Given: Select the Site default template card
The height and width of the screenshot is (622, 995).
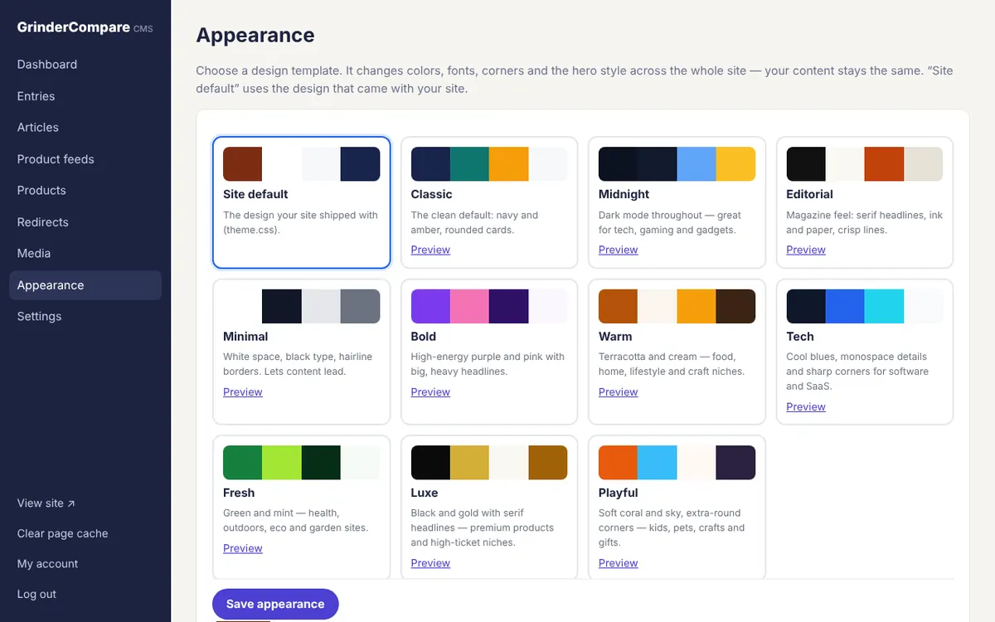Looking at the screenshot, I should pos(302,202).
